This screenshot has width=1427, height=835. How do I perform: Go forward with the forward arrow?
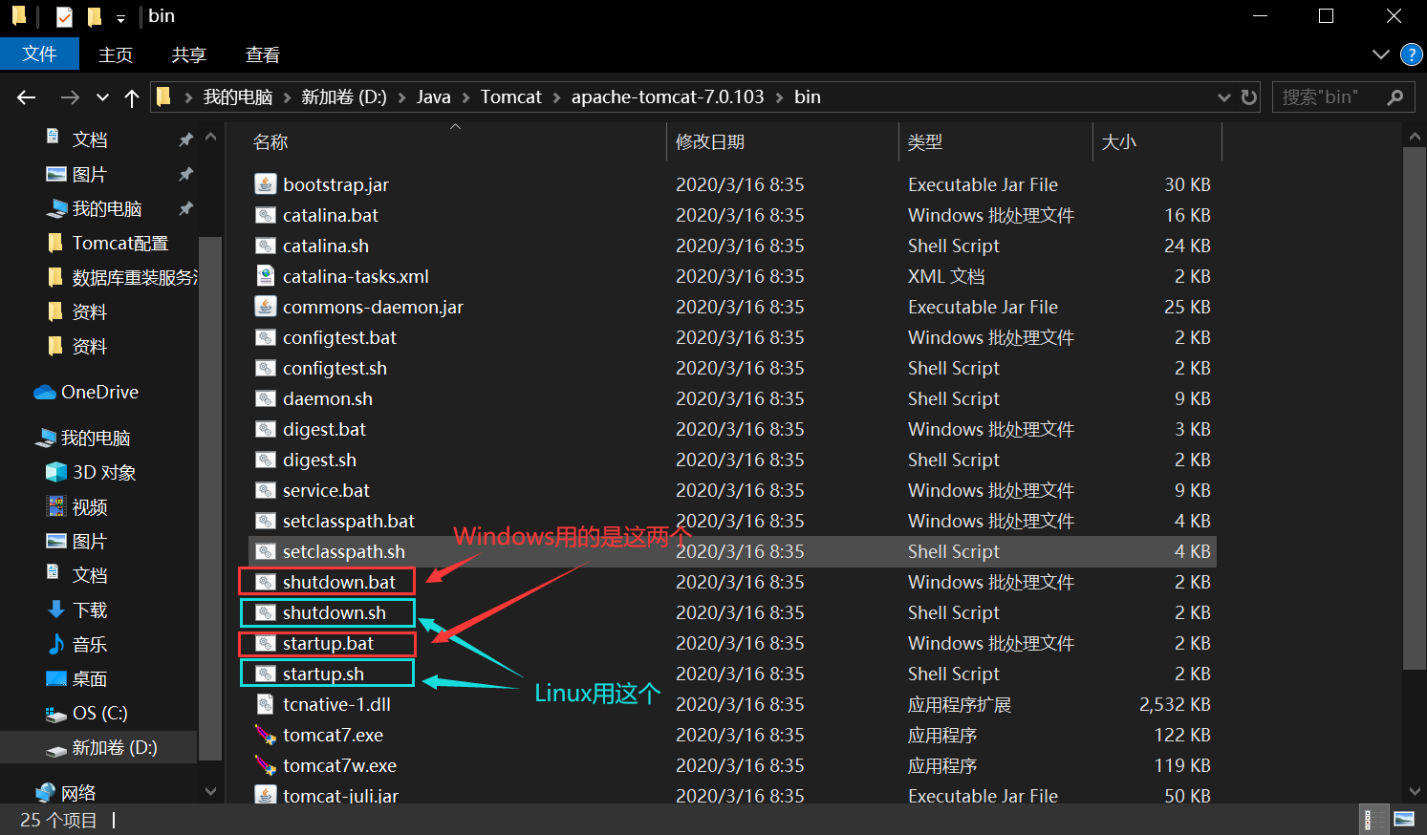pyautogui.click(x=70, y=97)
